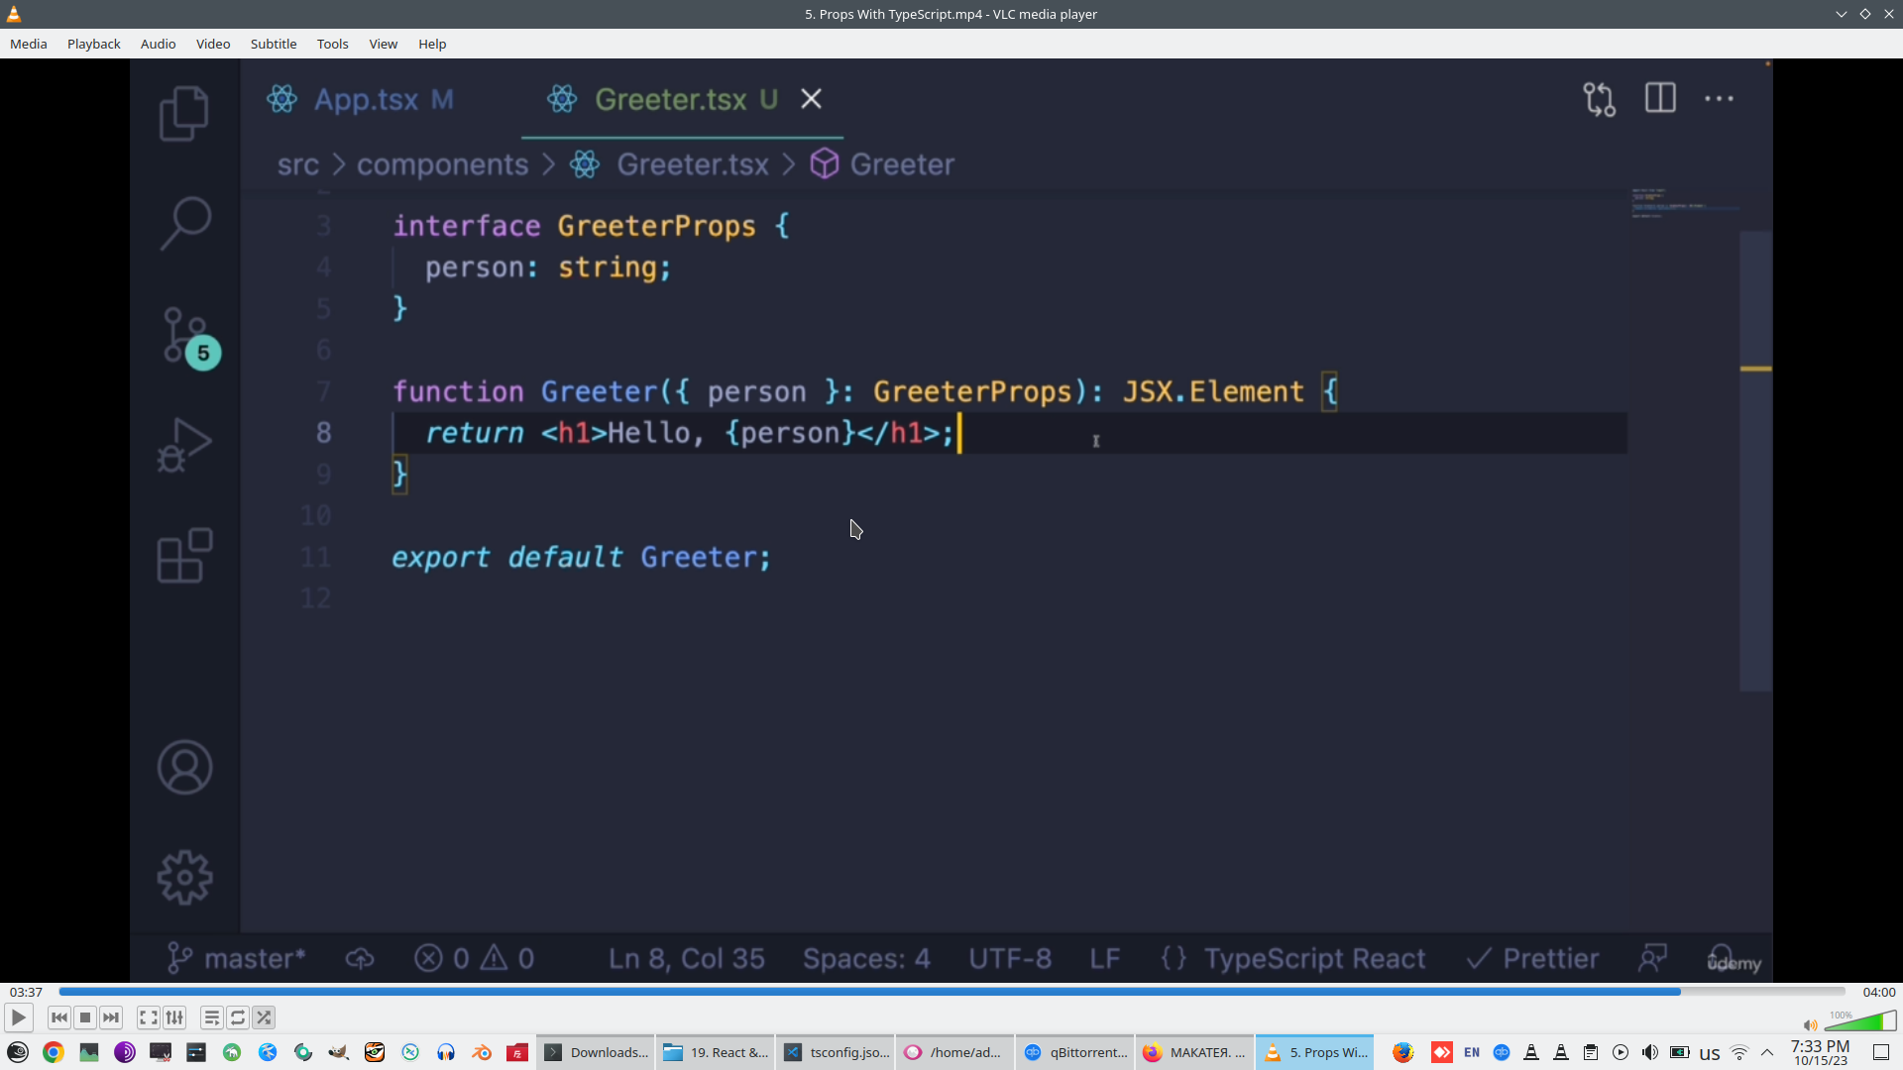Image resolution: width=1903 pixels, height=1070 pixels.
Task: Show hidden system tray icons arrow
Action: point(1767,1052)
